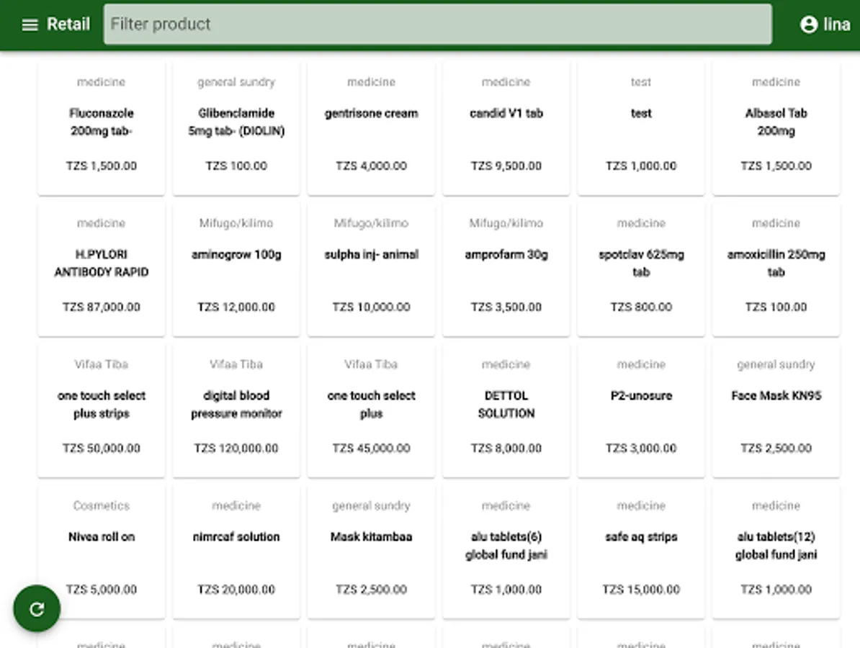Viewport: 860px width, 648px height.
Task: Click the user account icon
Action: (x=809, y=24)
